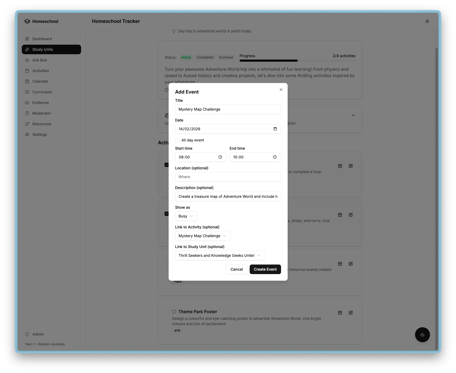456x373 pixels.
Task: Open the Show as dropdown
Action: pos(186,216)
